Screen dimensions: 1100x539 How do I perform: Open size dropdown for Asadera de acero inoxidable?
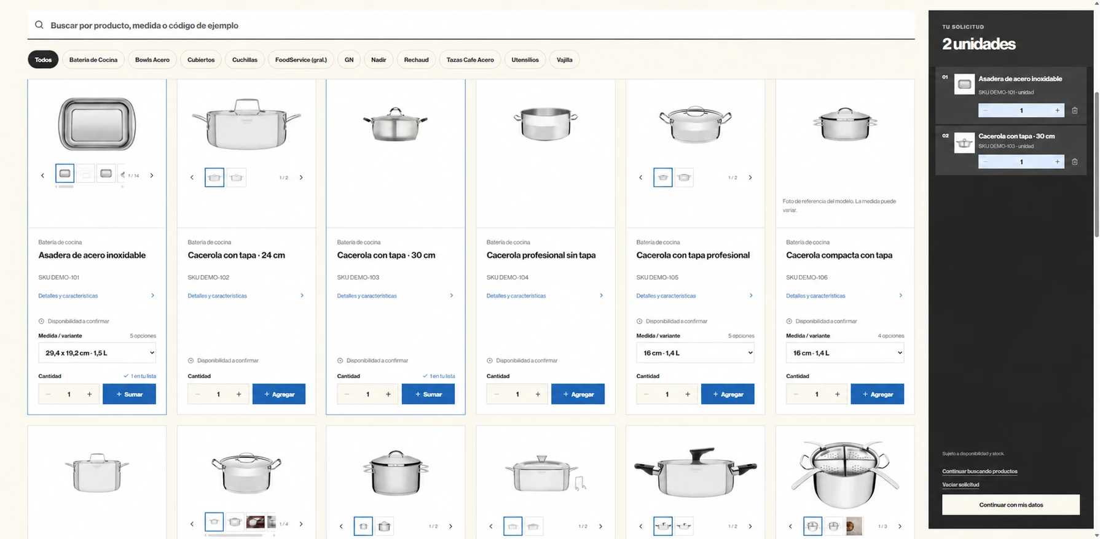pyautogui.click(x=97, y=353)
